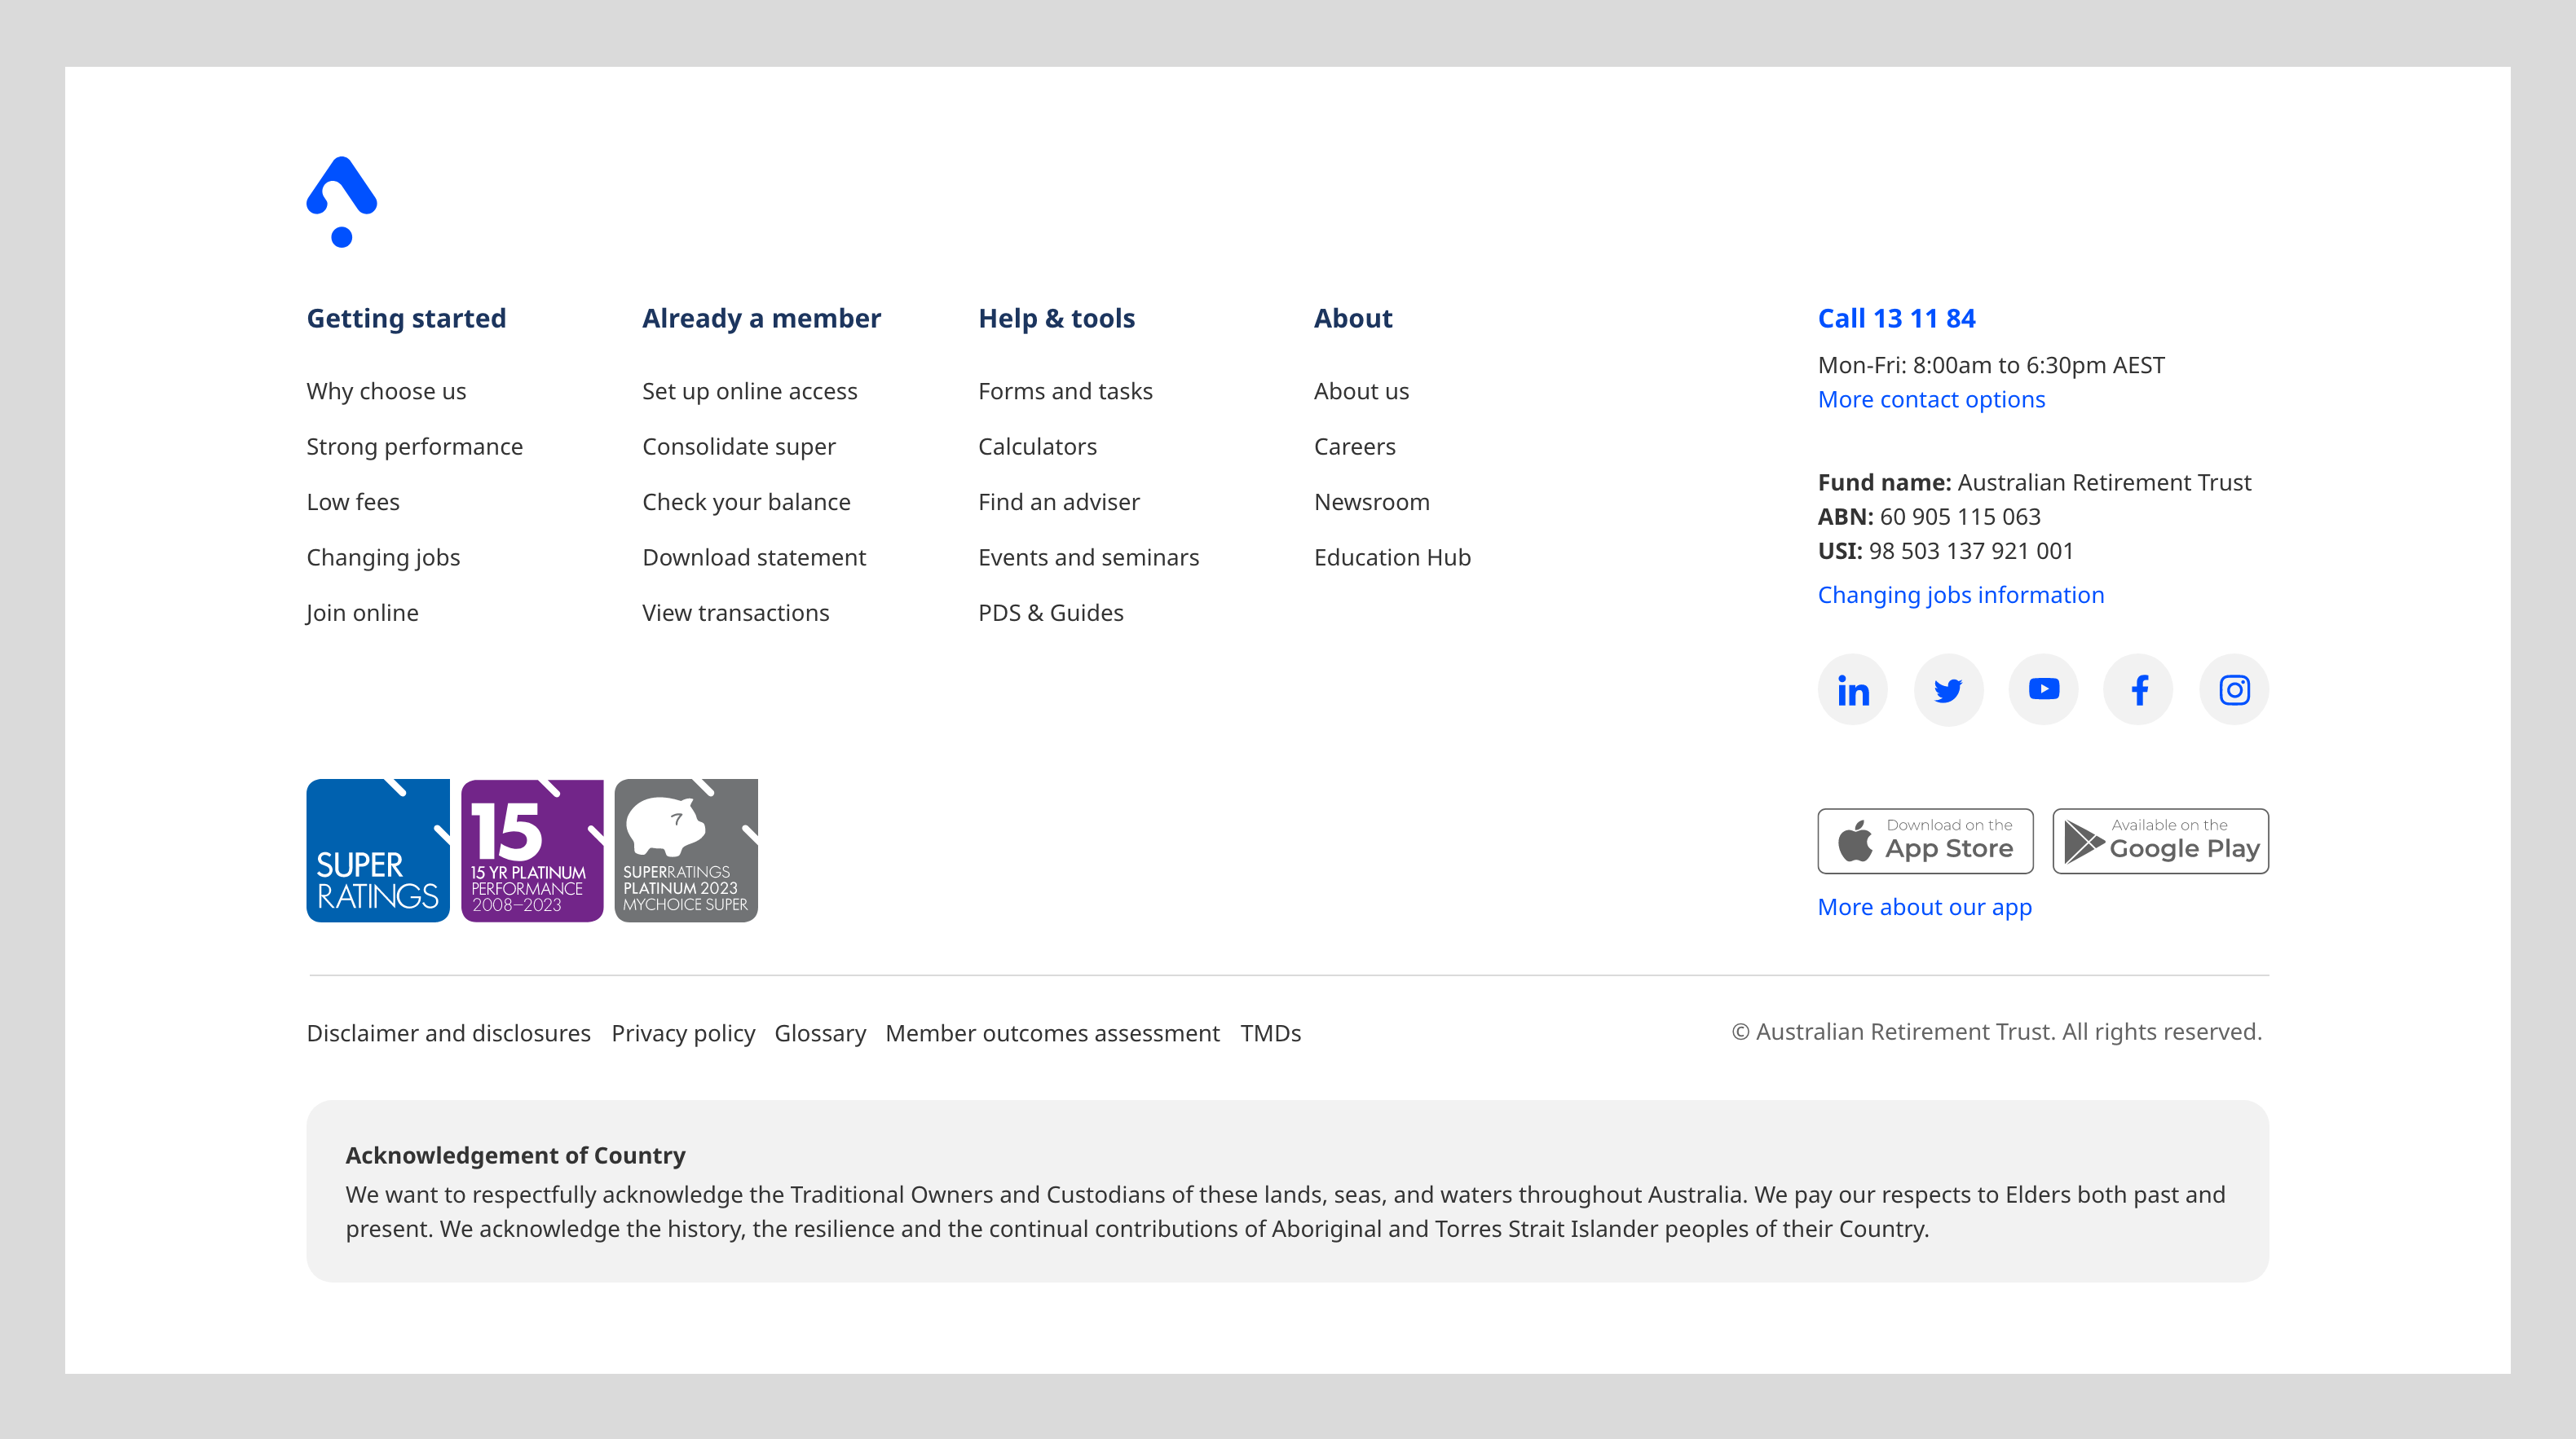
Task: Follow the More about our app link
Action: (1924, 906)
